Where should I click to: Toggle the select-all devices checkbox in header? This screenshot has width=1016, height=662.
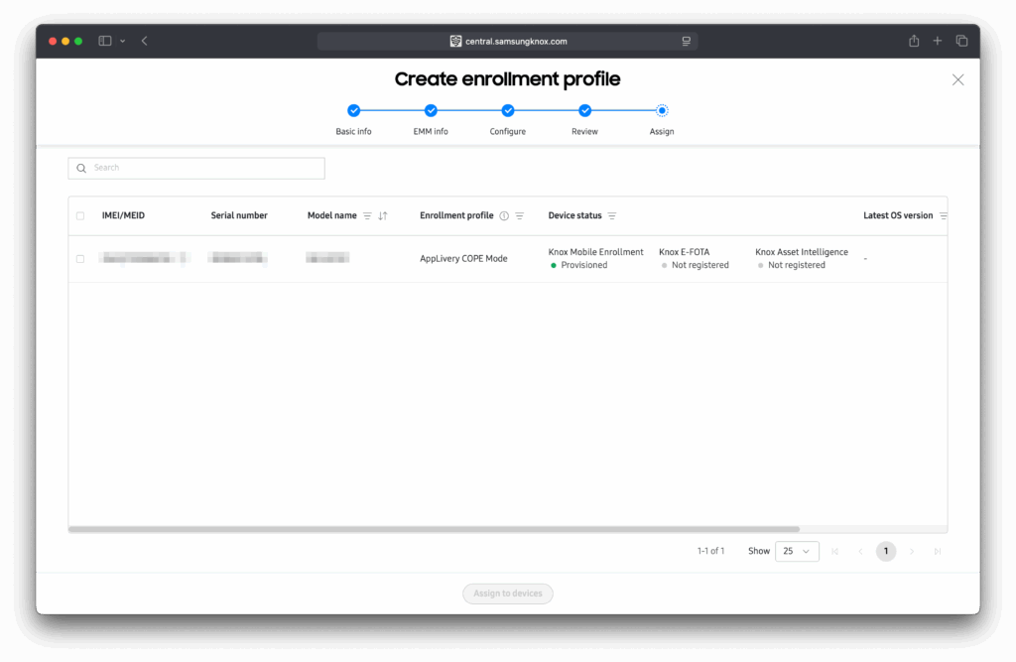[80, 216]
